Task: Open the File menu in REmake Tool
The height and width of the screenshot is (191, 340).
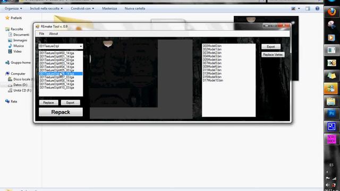Action: [41, 33]
